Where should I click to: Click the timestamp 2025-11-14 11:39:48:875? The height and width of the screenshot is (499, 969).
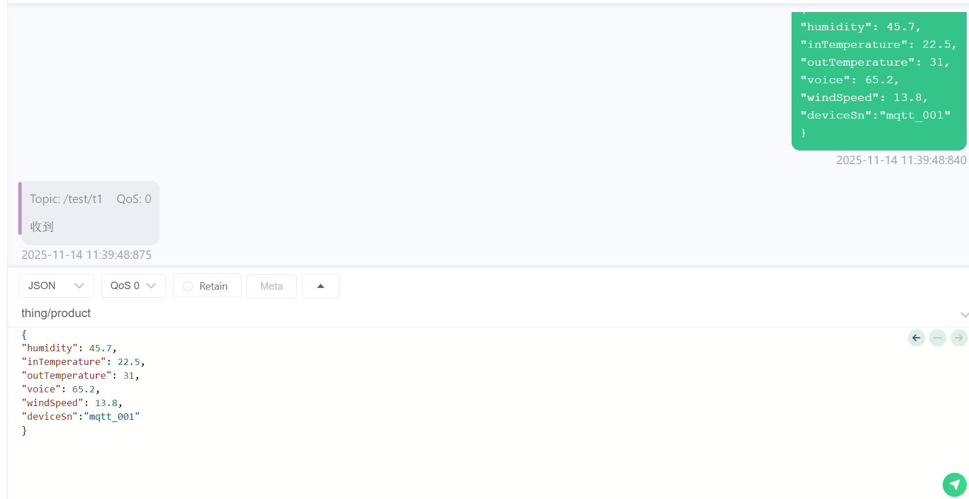click(86, 255)
